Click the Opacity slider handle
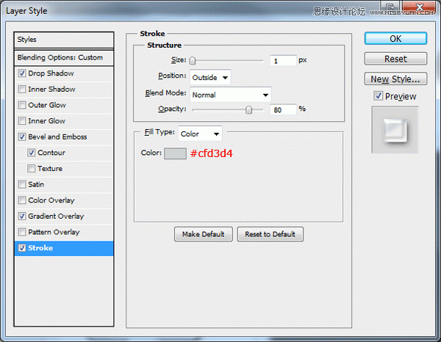Screen dimensions: 441x342 (248, 109)
